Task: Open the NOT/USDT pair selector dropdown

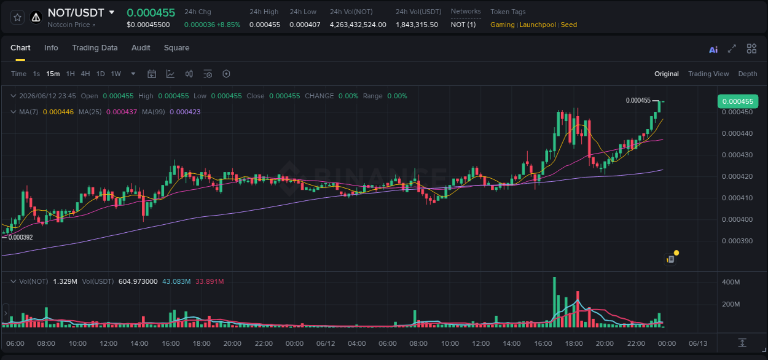Action: [x=111, y=12]
